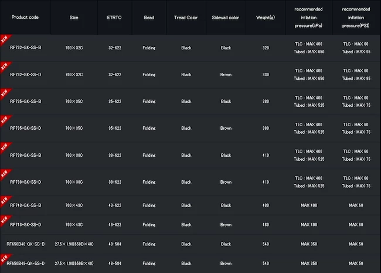The height and width of the screenshot is (273, 381).
Task: Click the Brown sidewall cell for RF732-GK-SS-D
Action: tap(226, 75)
